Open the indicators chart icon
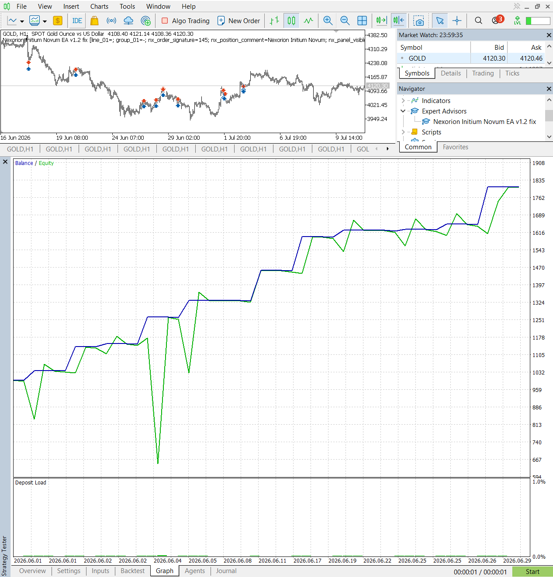The height and width of the screenshot is (577, 553). 35,21
